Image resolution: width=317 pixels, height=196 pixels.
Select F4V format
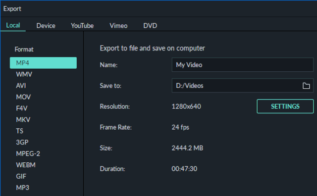tap(22, 108)
